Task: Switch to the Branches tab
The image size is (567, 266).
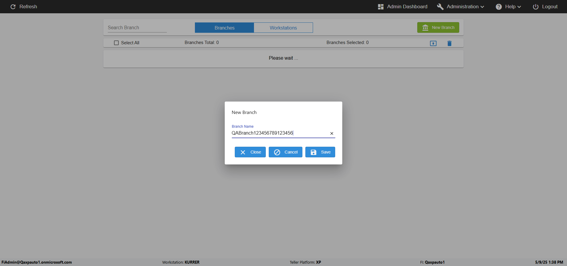Action: point(224,28)
